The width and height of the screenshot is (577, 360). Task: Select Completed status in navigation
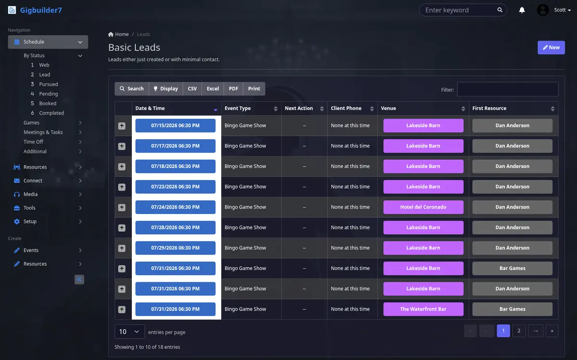point(51,113)
